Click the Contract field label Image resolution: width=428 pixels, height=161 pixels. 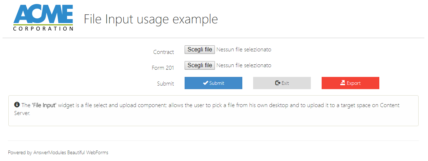click(163, 52)
